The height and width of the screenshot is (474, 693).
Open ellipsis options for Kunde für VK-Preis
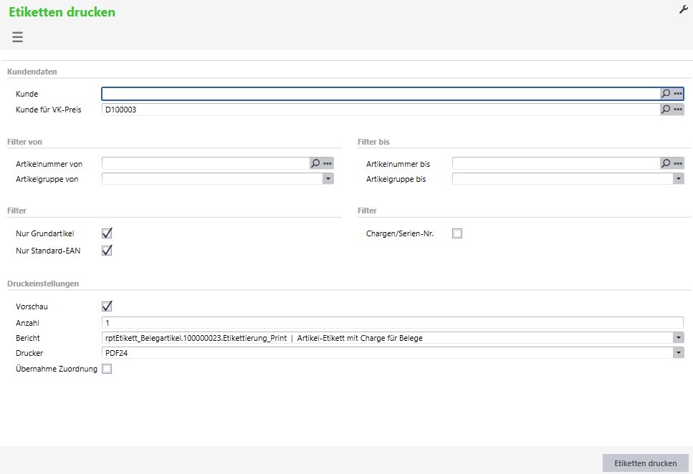point(678,110)
